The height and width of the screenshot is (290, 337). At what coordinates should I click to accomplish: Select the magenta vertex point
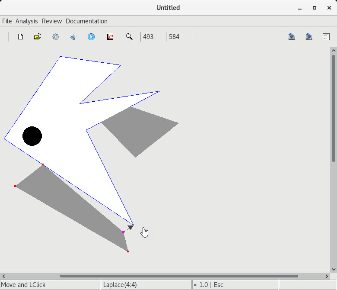[123, 232]
